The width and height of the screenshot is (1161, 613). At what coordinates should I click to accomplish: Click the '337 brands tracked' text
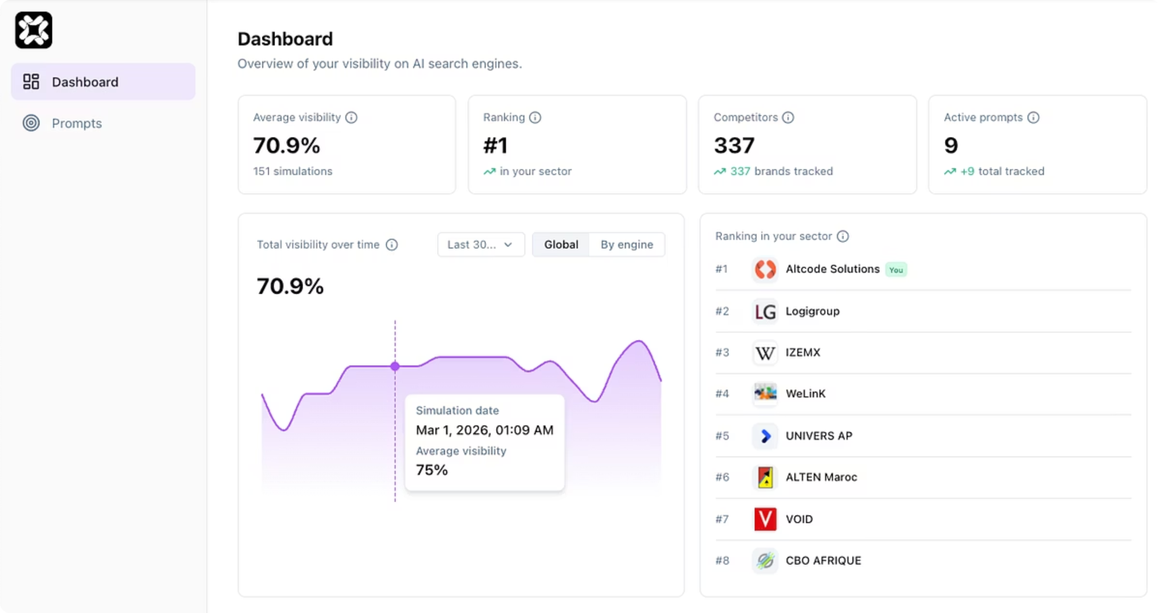[x=782, y=172]
